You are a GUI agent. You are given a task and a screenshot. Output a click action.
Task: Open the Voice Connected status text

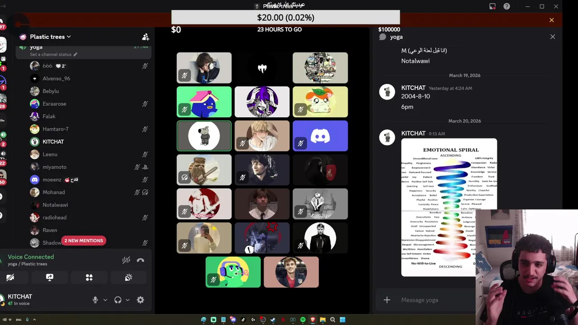tap(31, 257)
